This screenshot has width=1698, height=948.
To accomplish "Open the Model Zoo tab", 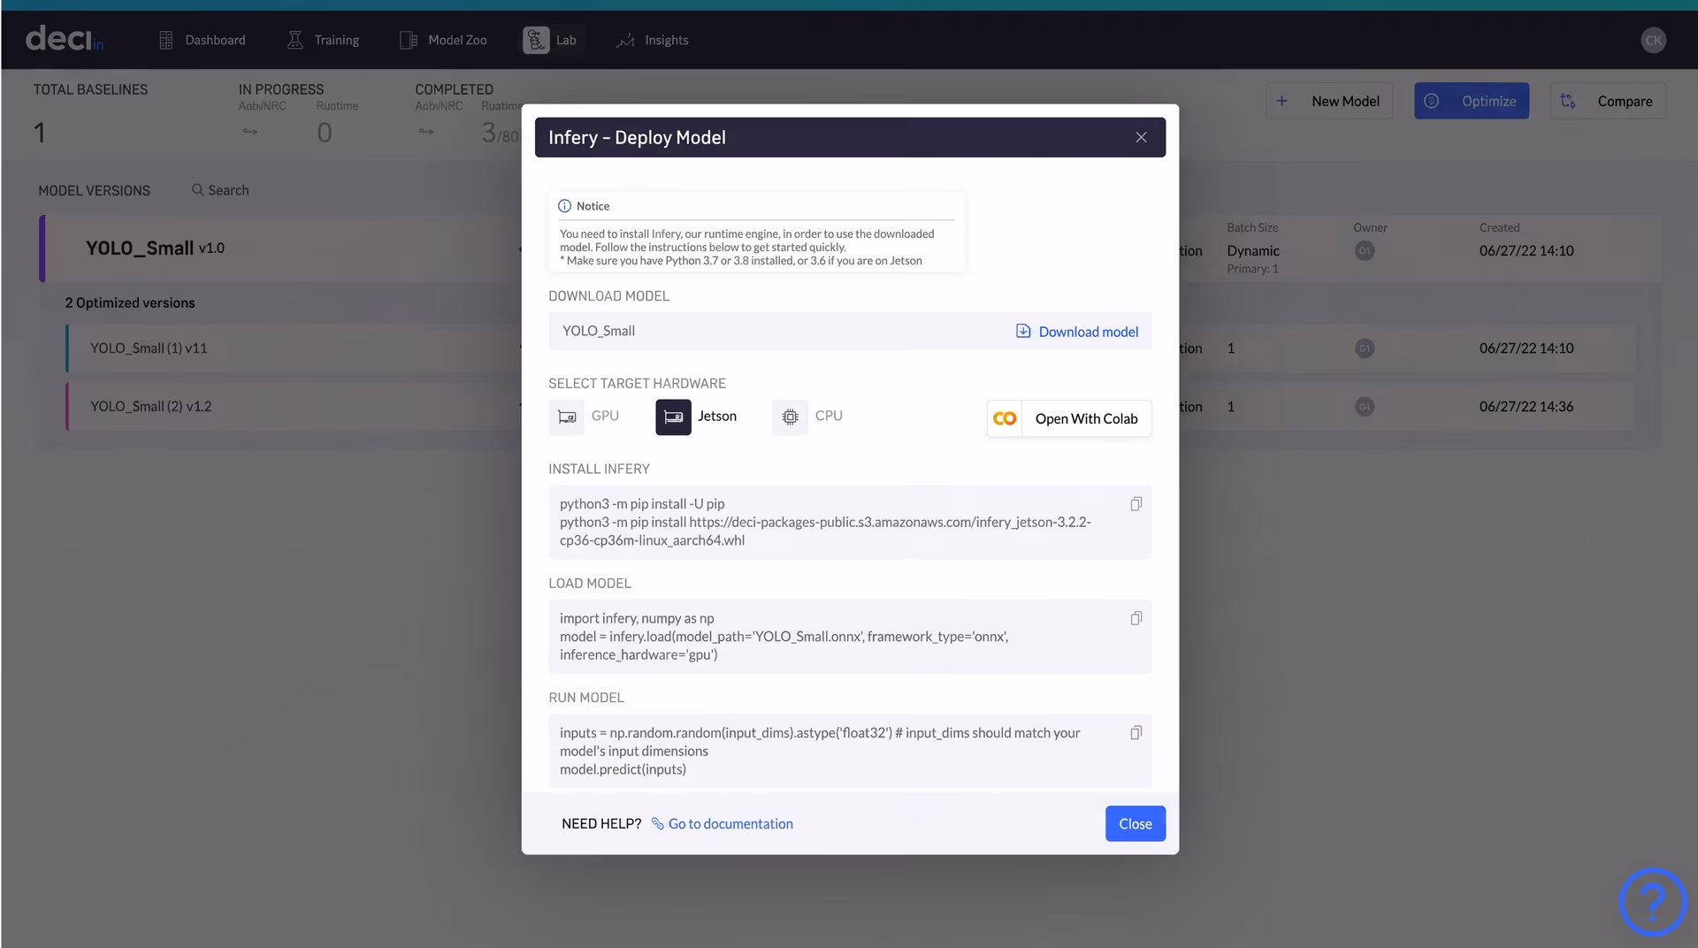I will point(443,40).
